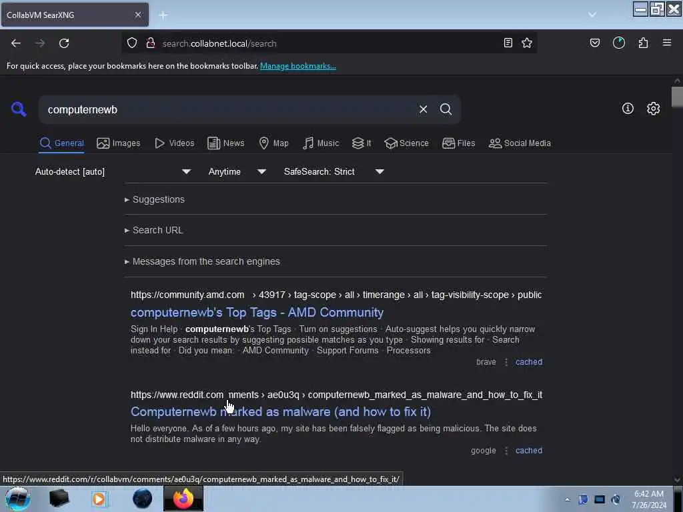Image resolution: width=683 pixels, height=512 pixels.
Task: Click the scrollbar down arrow
Action: pyautogui.click(x=677, y=480)
